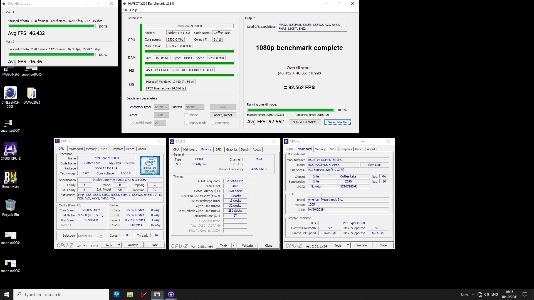The width and height of the screenshot is (534, 300).
Task: Toggle Overkill mode checkbox
Action: click(132, 123)
